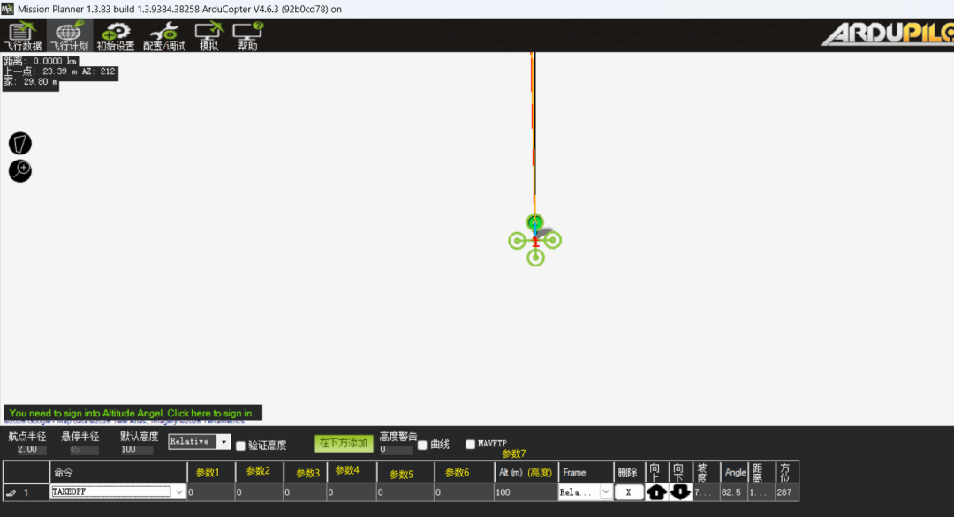Move waypoint 1 down with arrow
The image size is (954, 517).
pyautogui.click(x=679, y=492)
